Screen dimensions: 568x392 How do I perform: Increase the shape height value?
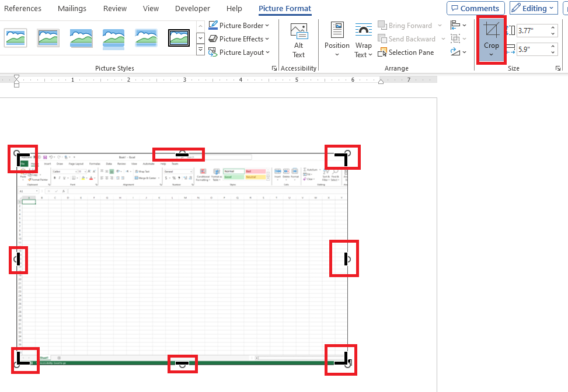coord(553,27)
